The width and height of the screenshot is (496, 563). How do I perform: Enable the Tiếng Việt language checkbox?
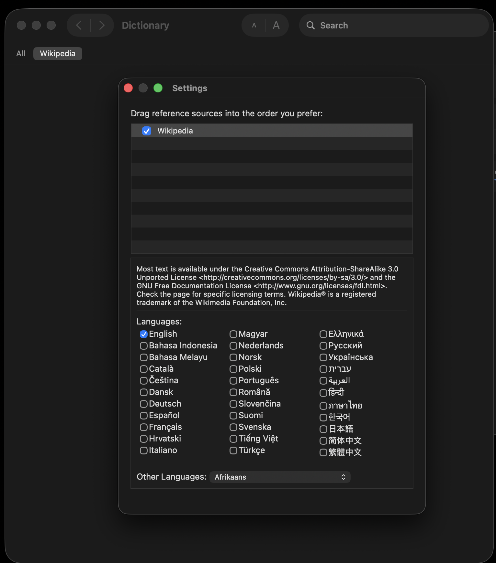point(233,439)
